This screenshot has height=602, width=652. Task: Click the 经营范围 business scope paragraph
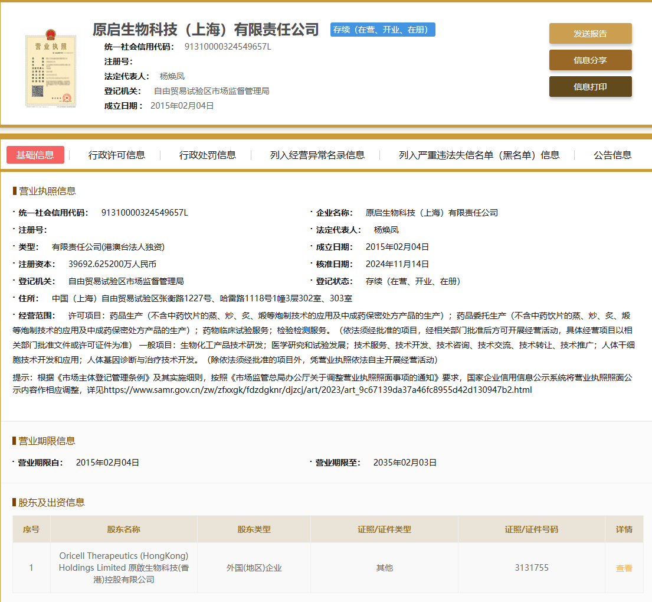click(323, 338)
